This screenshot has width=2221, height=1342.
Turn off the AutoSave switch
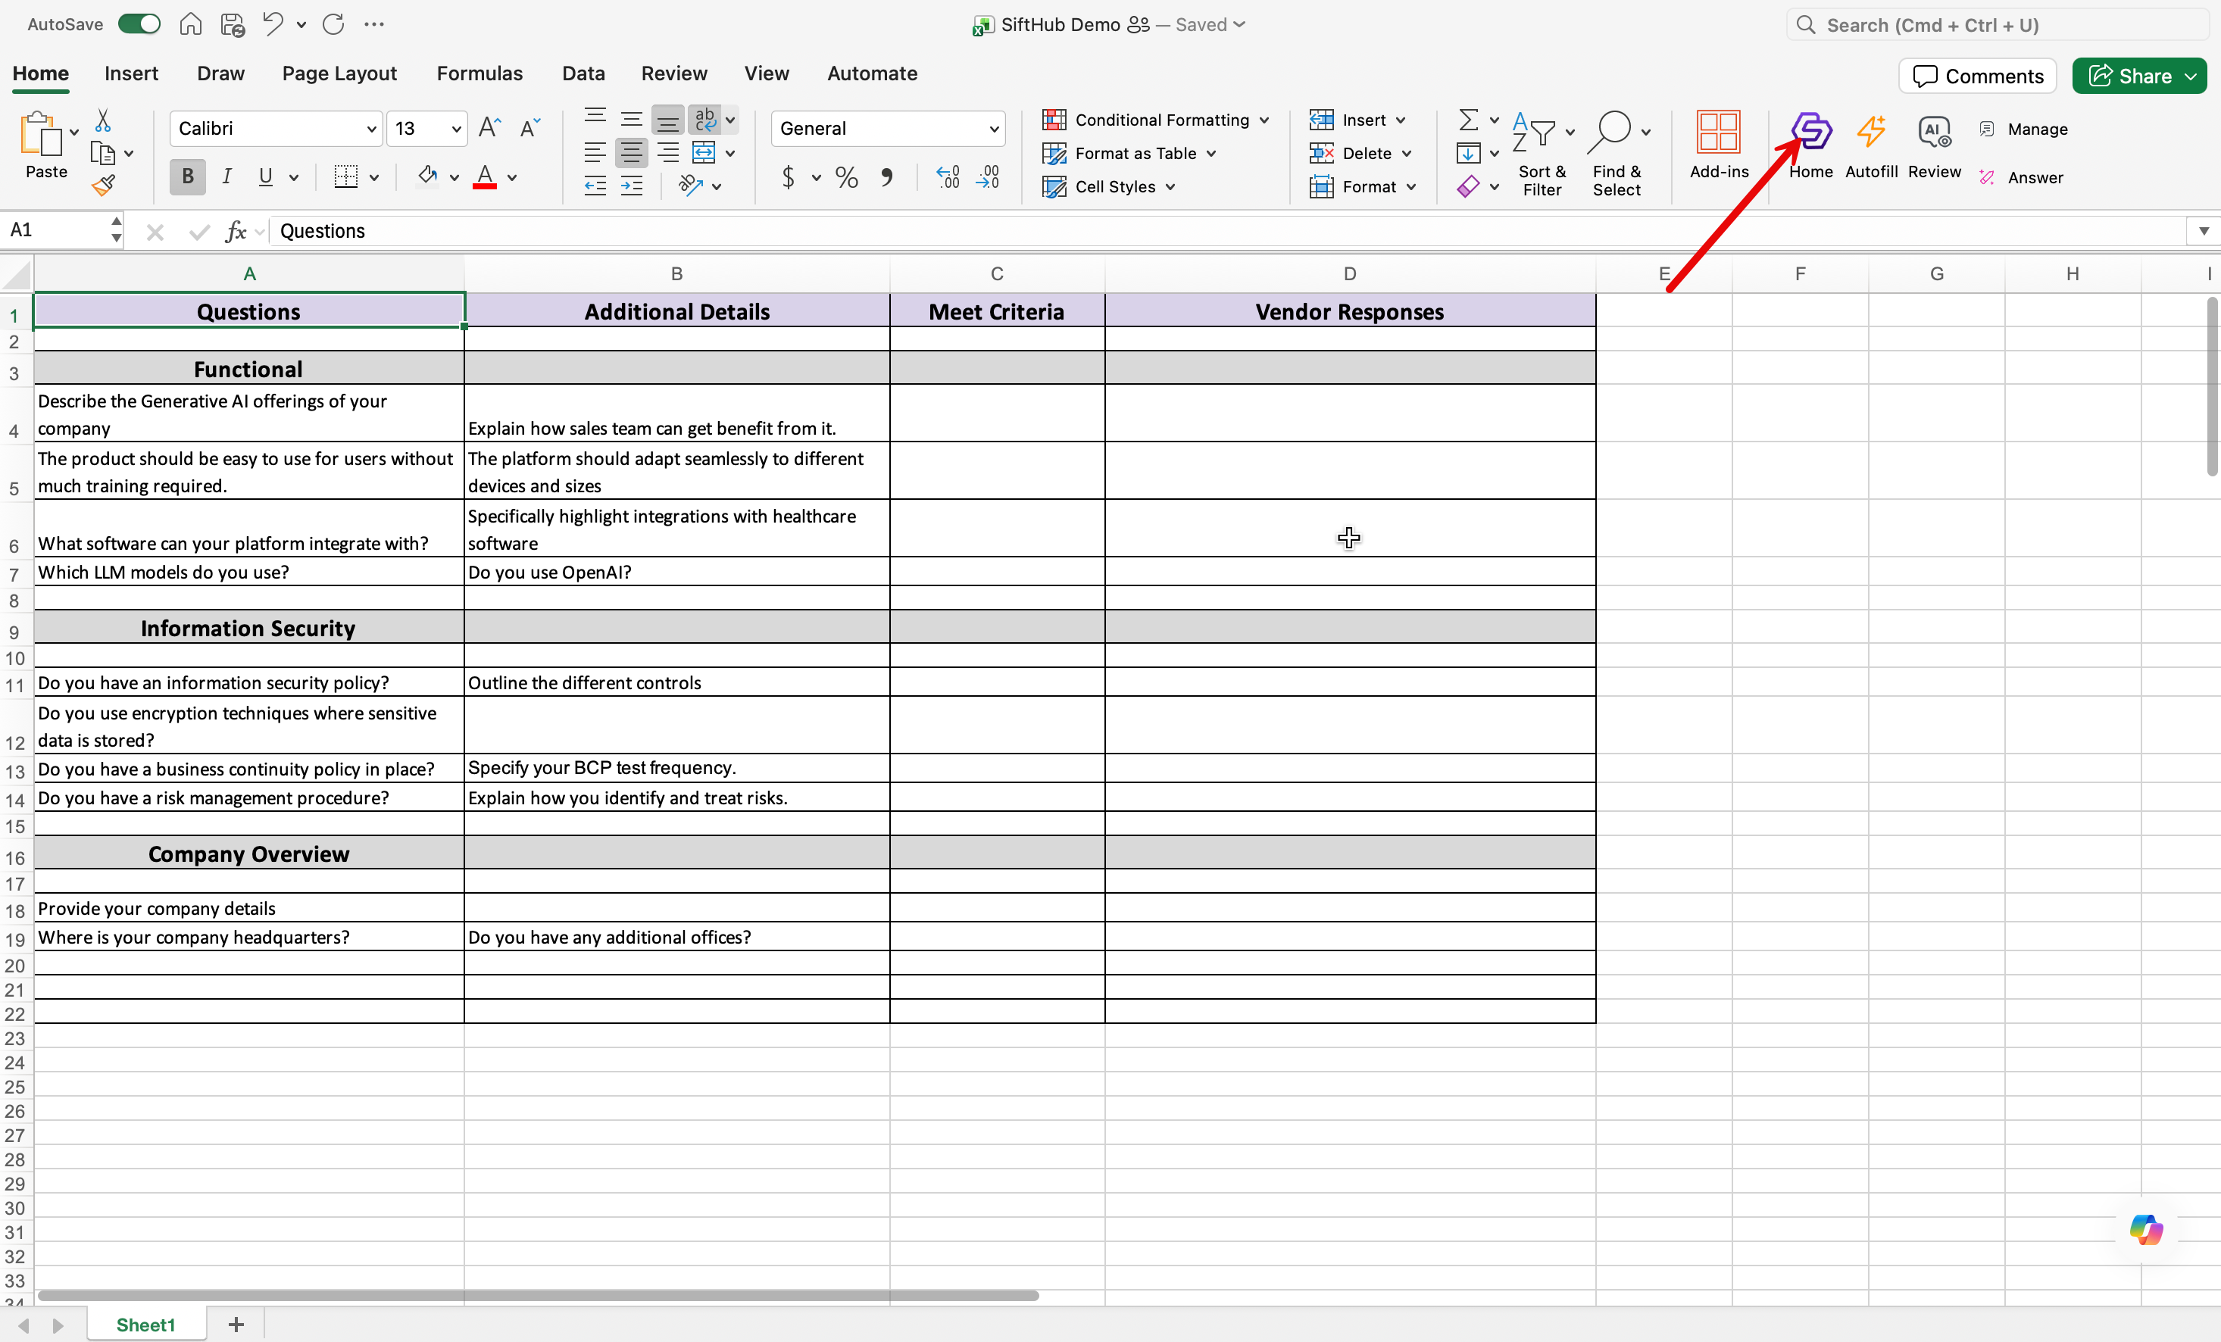(139, 24)
